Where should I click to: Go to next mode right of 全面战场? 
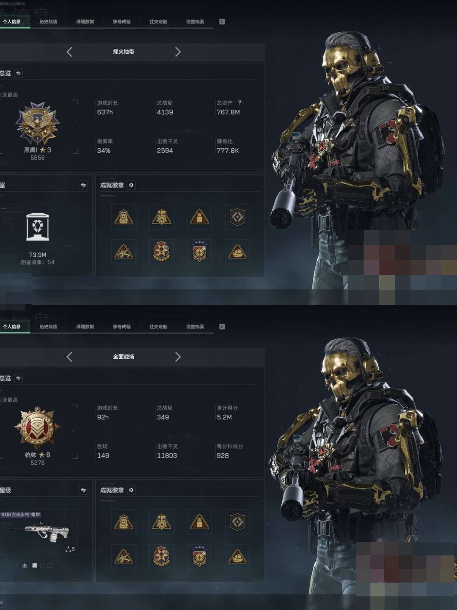[178, 357]
